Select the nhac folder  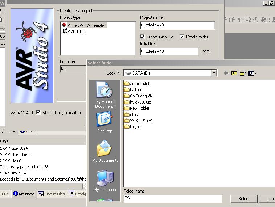pyautogui.click(x=131, y=114)
